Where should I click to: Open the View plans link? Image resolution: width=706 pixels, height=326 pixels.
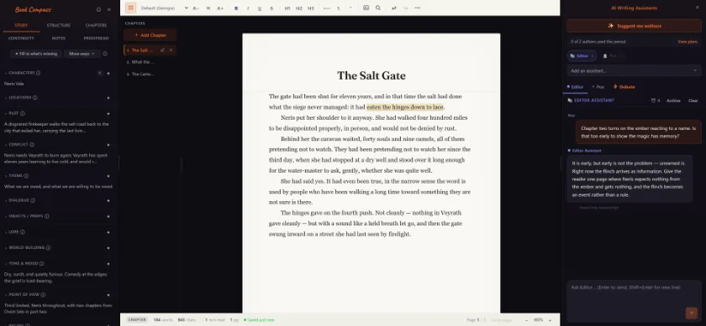(688, 42)
